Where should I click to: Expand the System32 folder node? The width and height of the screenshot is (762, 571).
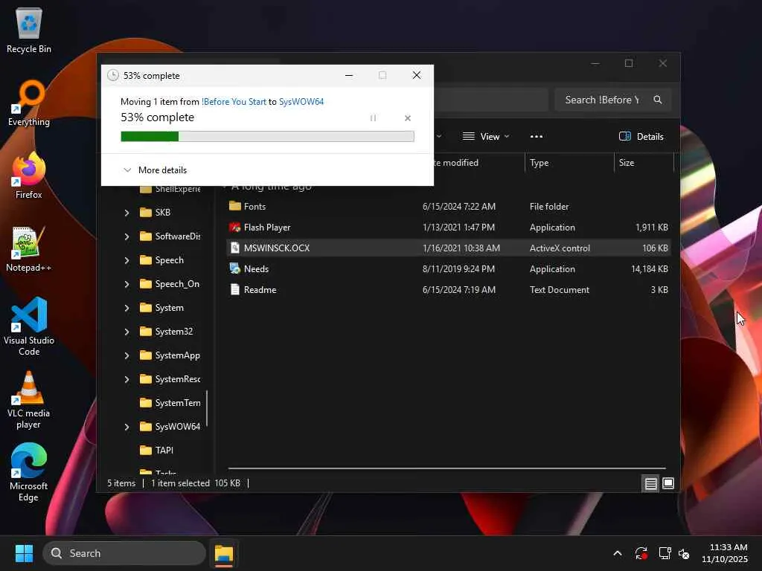click(127, 332)
